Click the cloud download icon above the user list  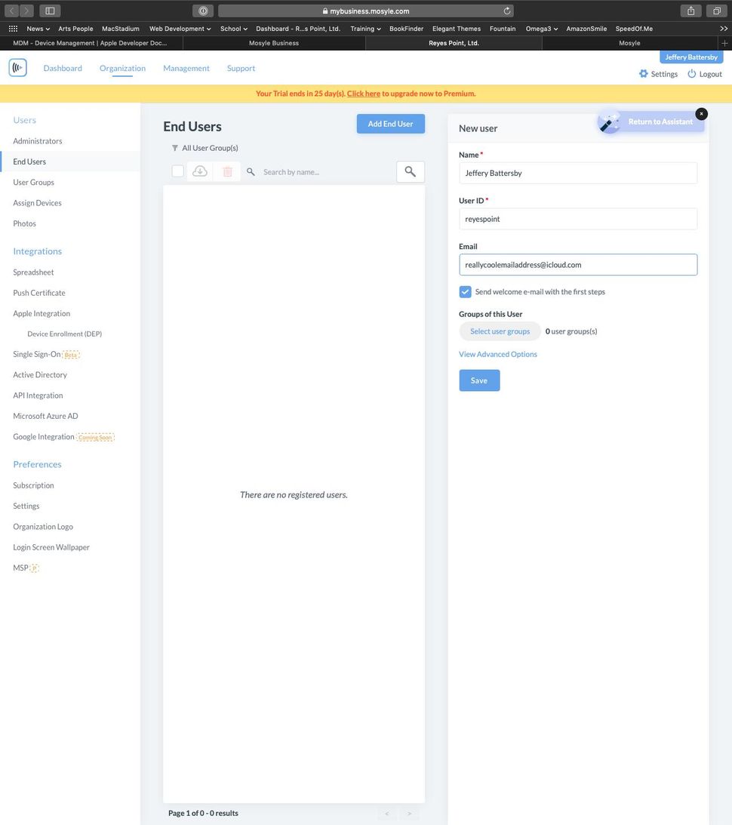click(200, 171)
